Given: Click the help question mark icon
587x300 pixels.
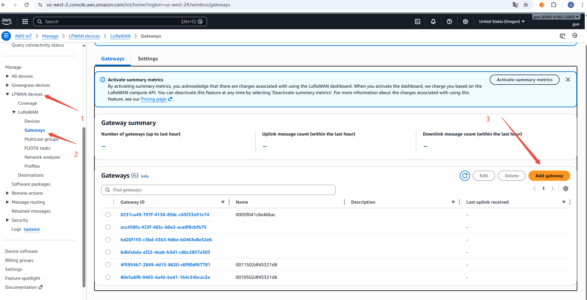Looking at the screenshot, I should click(449, 22).
